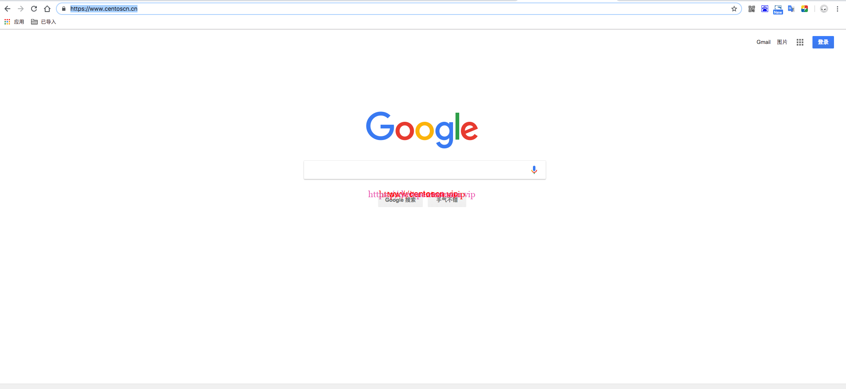Screen dimensions: 846x389
Task: Open the Gmail link
Action: [x=764, y=42]
